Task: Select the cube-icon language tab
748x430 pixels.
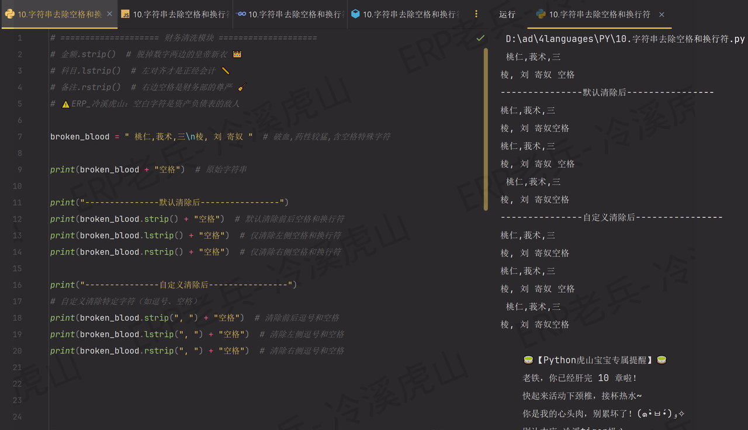Action: tap(355, 14)
